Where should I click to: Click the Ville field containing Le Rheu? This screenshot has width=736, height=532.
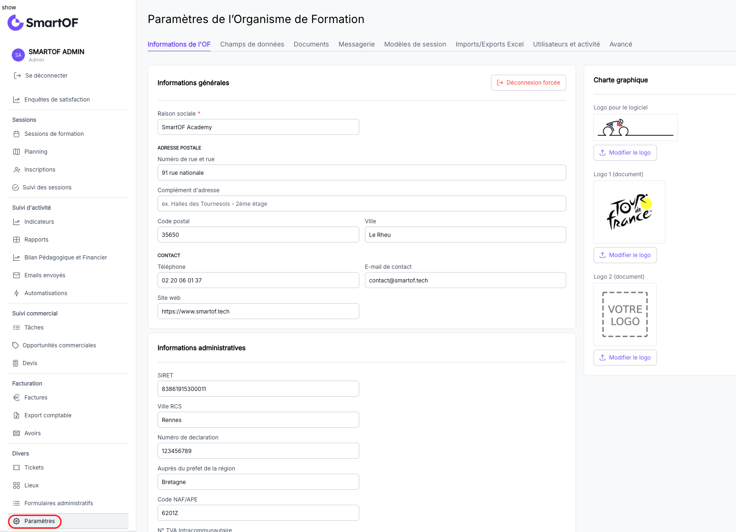[x=466, y=235]
